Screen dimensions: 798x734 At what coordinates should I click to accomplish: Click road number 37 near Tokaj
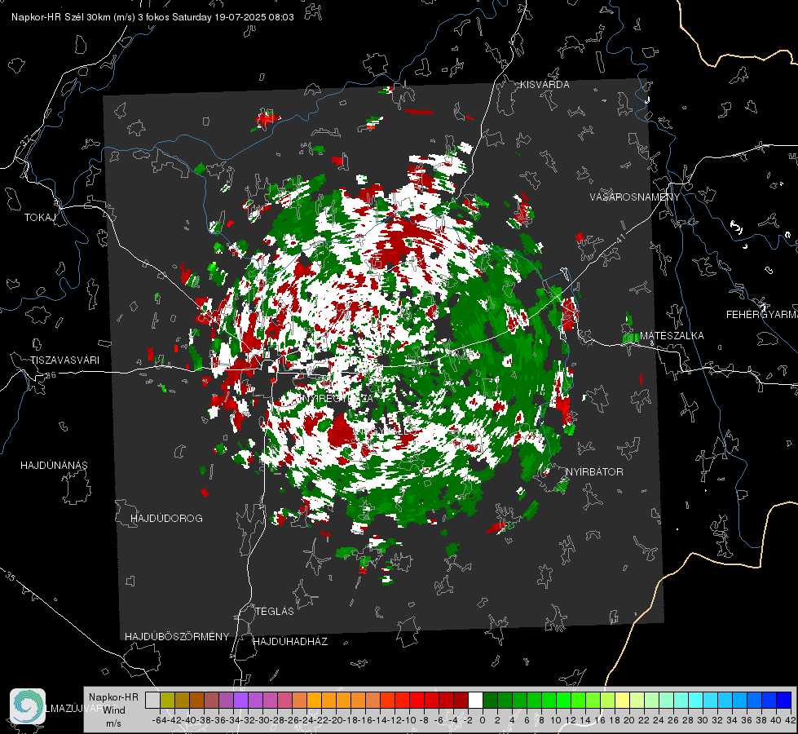(26, 140)
